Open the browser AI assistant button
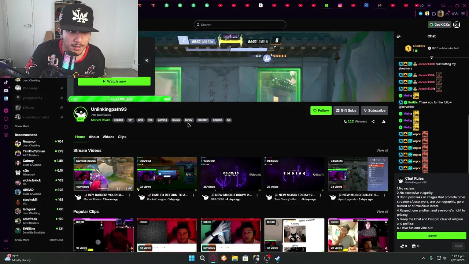This screenshot has width=469, height=264. [456, 14]
